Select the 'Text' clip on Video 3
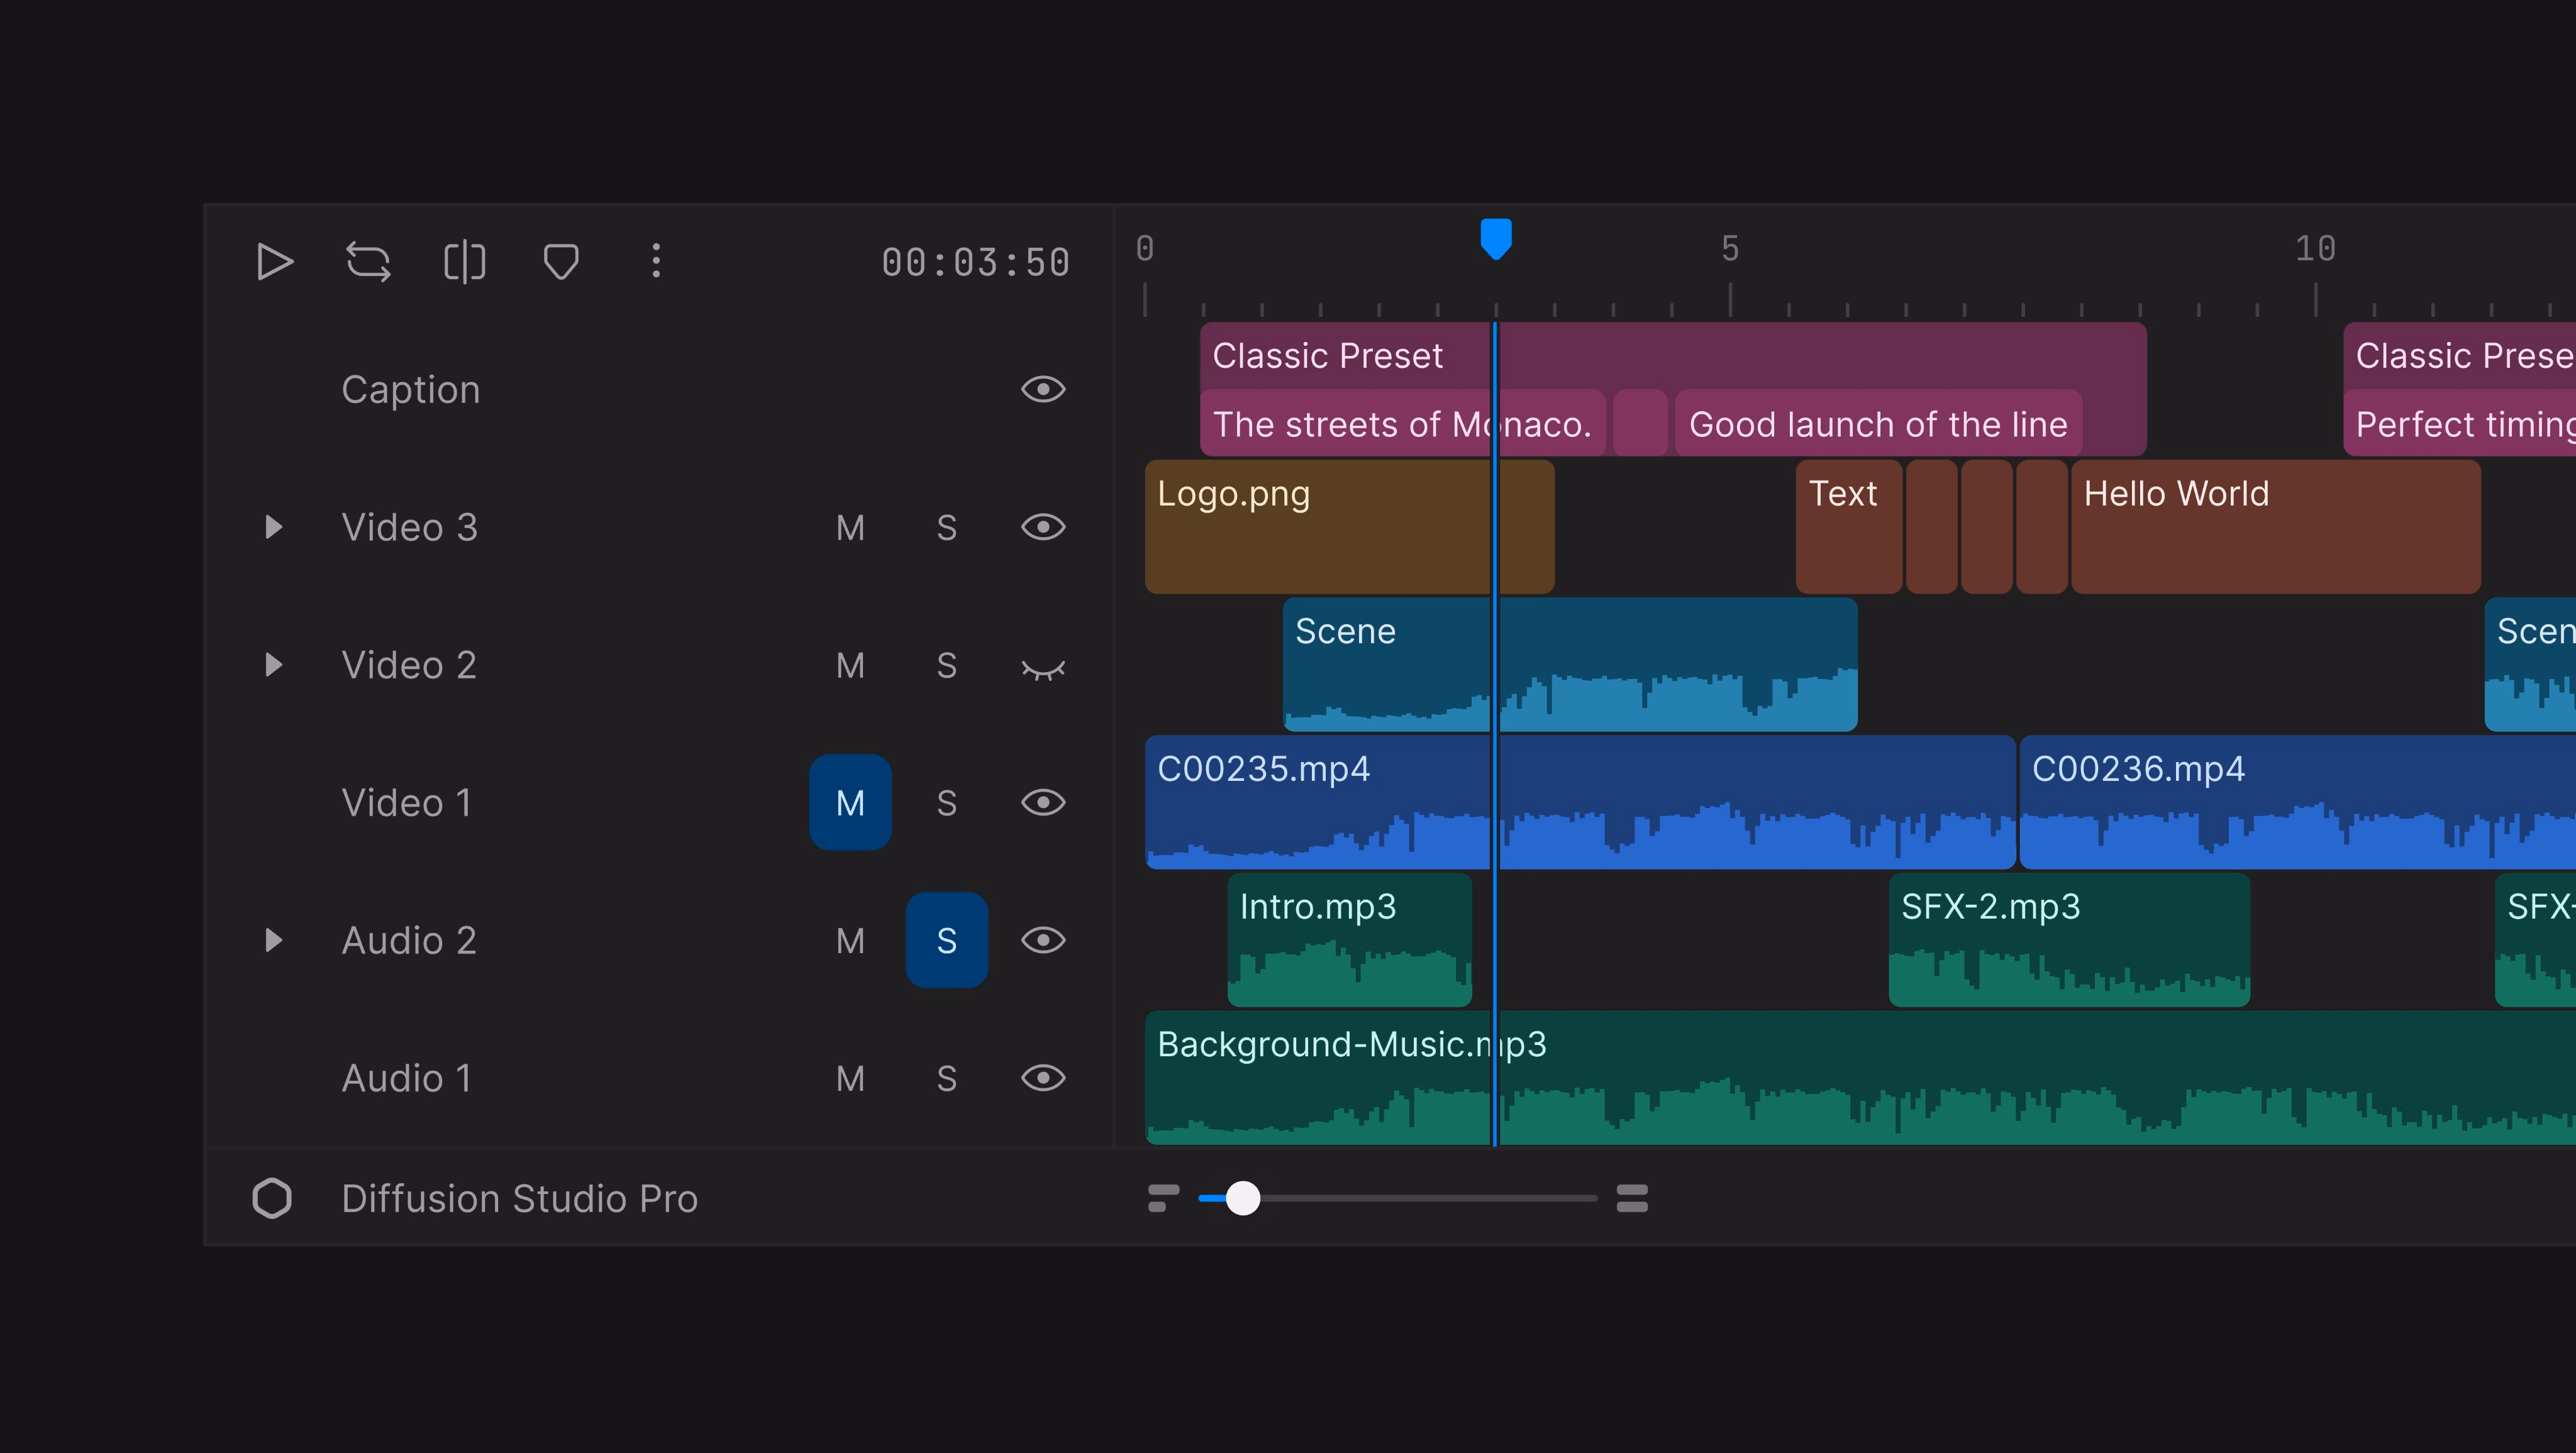The width and height of the screenshot is (2576, 1453). (1849, 527)
